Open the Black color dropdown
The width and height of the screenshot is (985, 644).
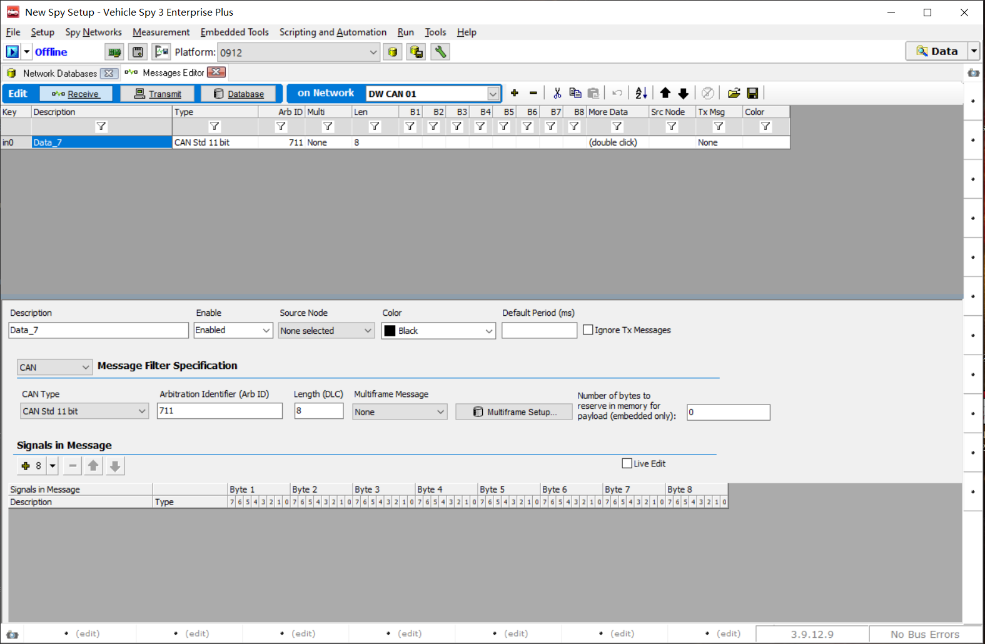point(489,331)
